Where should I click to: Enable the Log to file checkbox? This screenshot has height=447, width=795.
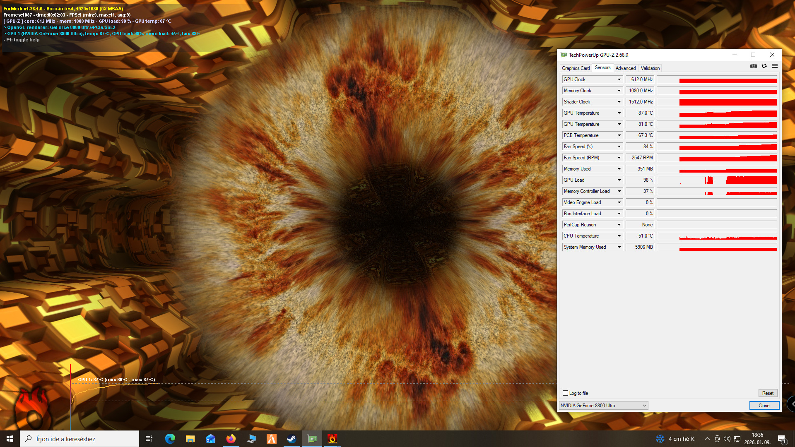point(565,393)
